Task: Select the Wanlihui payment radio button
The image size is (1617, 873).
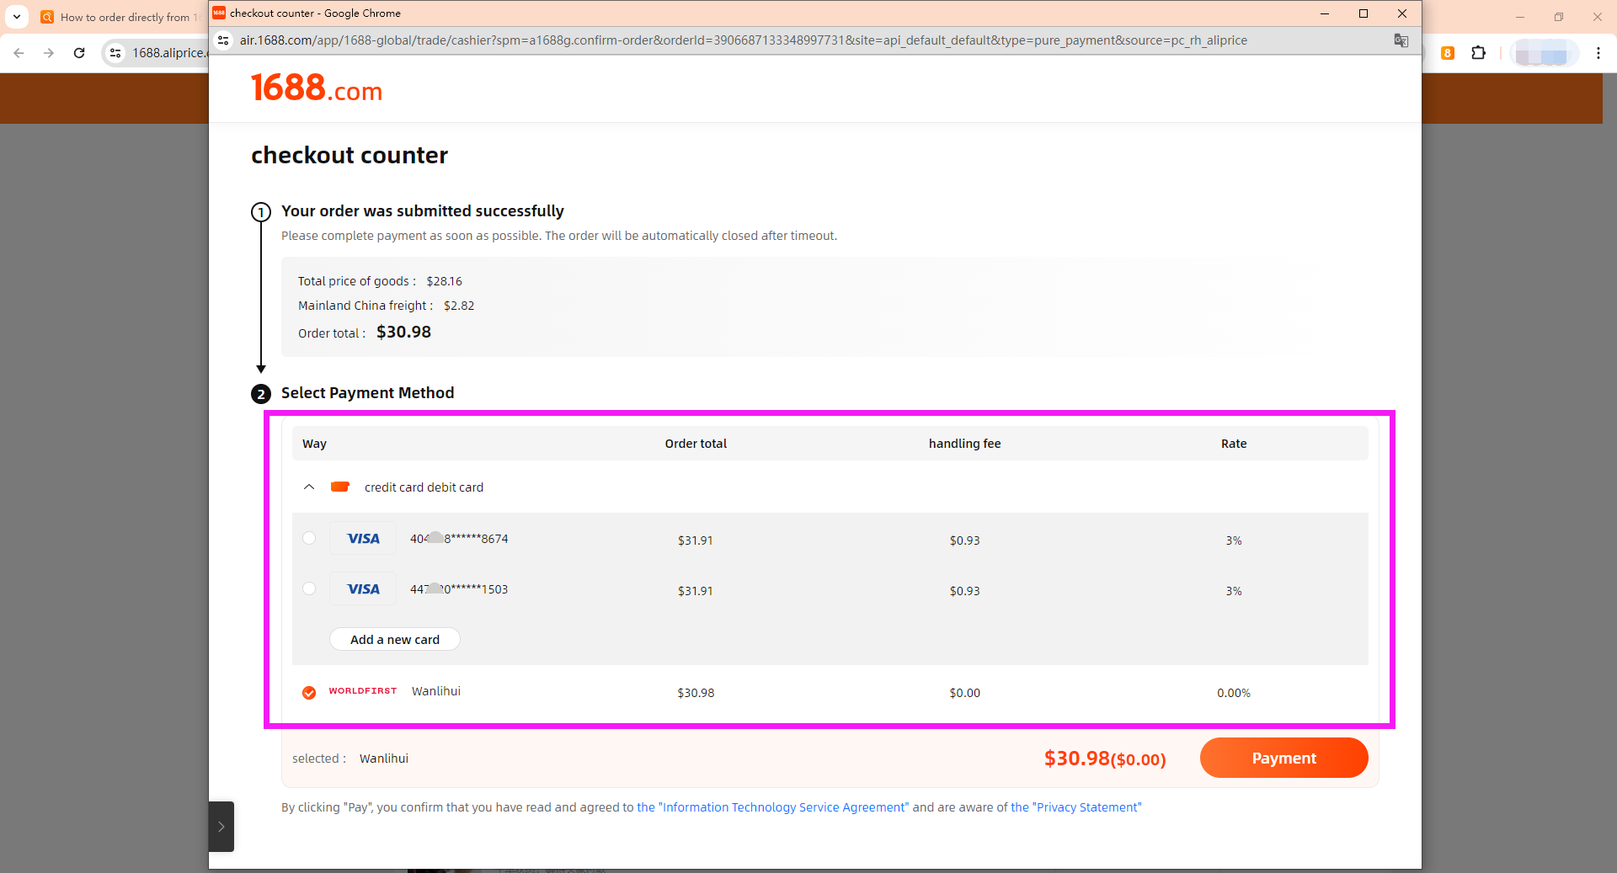Action: [x=309, y=692]
